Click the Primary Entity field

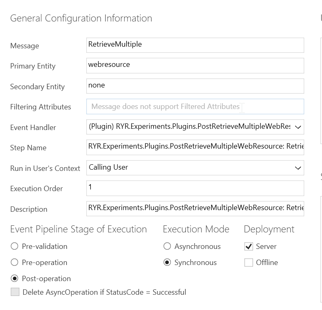point(195,65)
